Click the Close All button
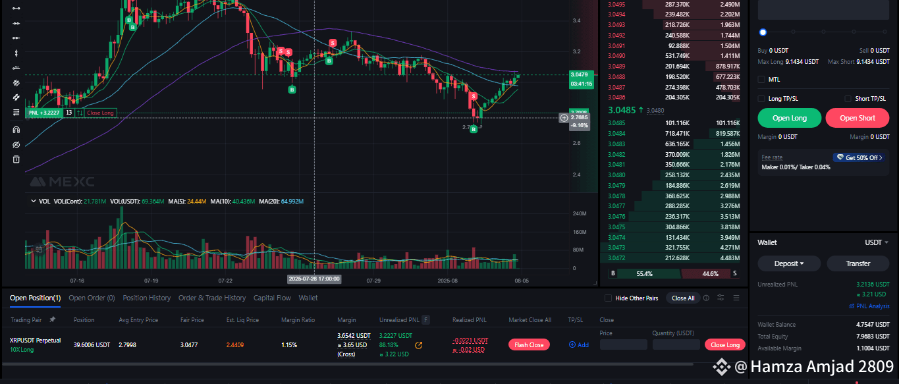 click(683, 298)
